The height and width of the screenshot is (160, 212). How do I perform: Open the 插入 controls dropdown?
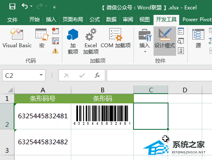pyautogui.click(x=145, y=41)
